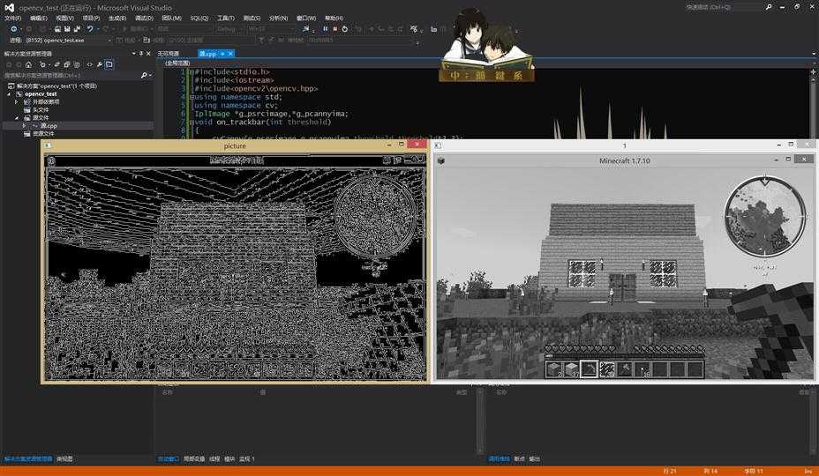
Task: Collapse the 源文件 folder node
Action: [16, 118]
